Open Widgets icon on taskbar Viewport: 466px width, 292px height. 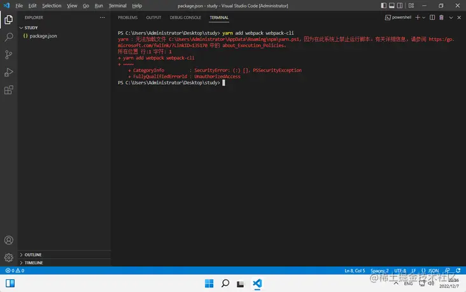point(10,283)
